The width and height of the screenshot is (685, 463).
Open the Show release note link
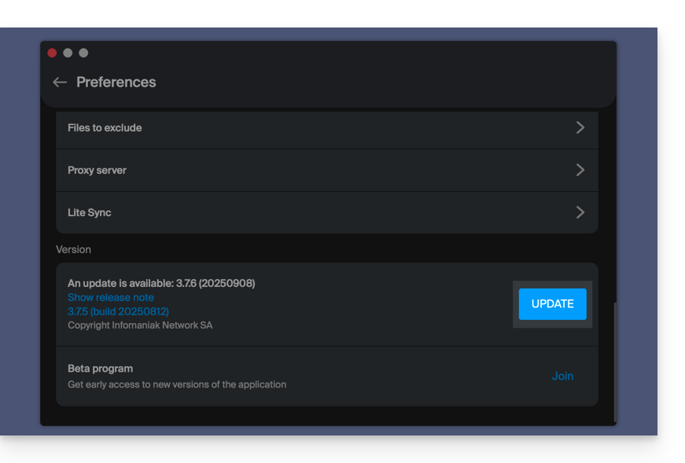(x=111, y=297)
